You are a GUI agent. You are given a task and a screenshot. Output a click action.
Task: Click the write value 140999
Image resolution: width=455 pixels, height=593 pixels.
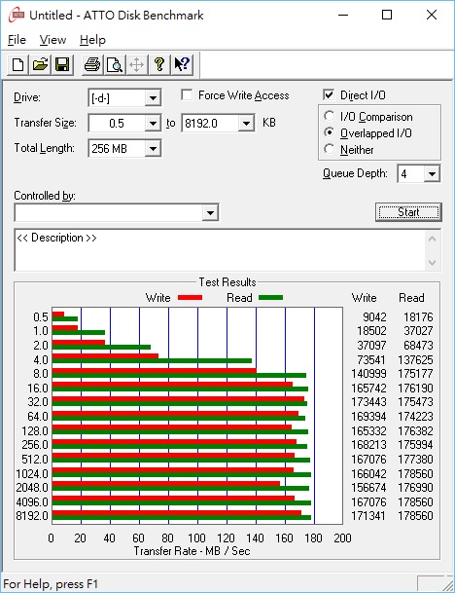click(x=368, y=374)
